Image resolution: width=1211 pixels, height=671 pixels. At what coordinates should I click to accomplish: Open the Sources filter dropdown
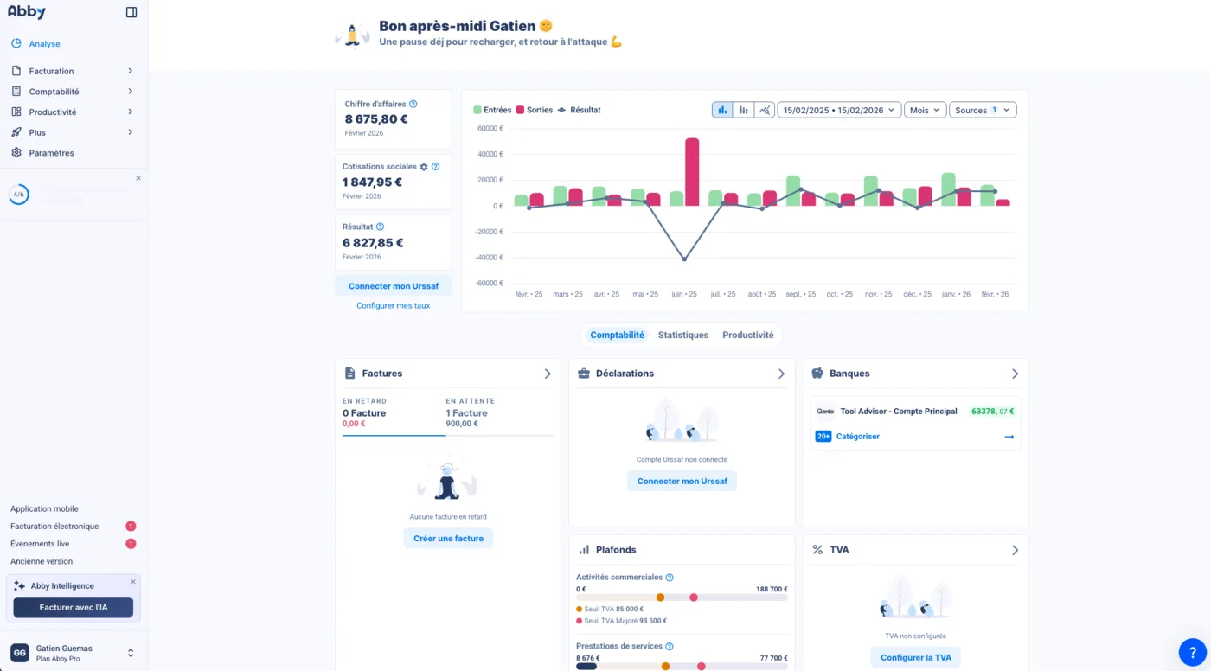983,110
